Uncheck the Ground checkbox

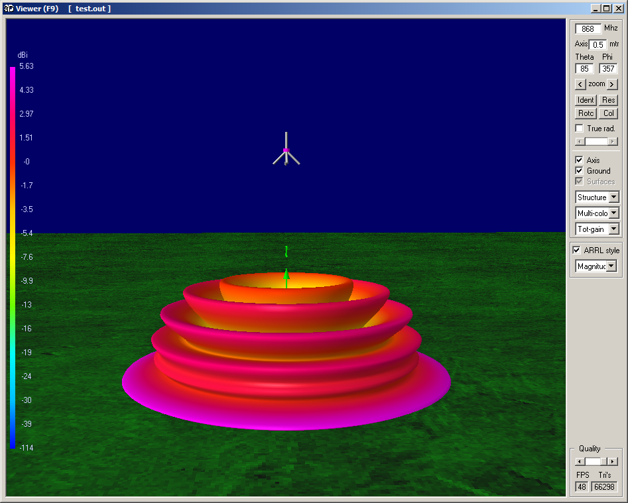pyautogui.click(x=579, y=170)
